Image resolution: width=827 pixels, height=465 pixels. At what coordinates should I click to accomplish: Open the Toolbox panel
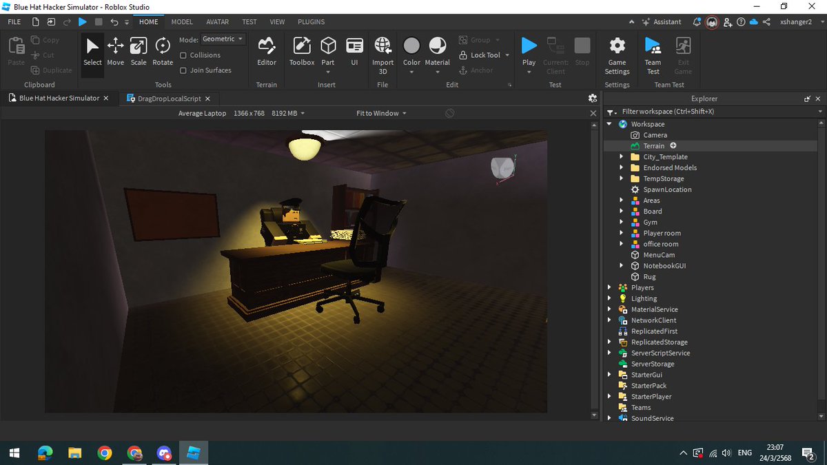coord(302,52)
